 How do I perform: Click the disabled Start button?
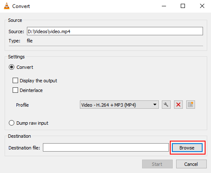pyautogui.click(x=157, y=164)
